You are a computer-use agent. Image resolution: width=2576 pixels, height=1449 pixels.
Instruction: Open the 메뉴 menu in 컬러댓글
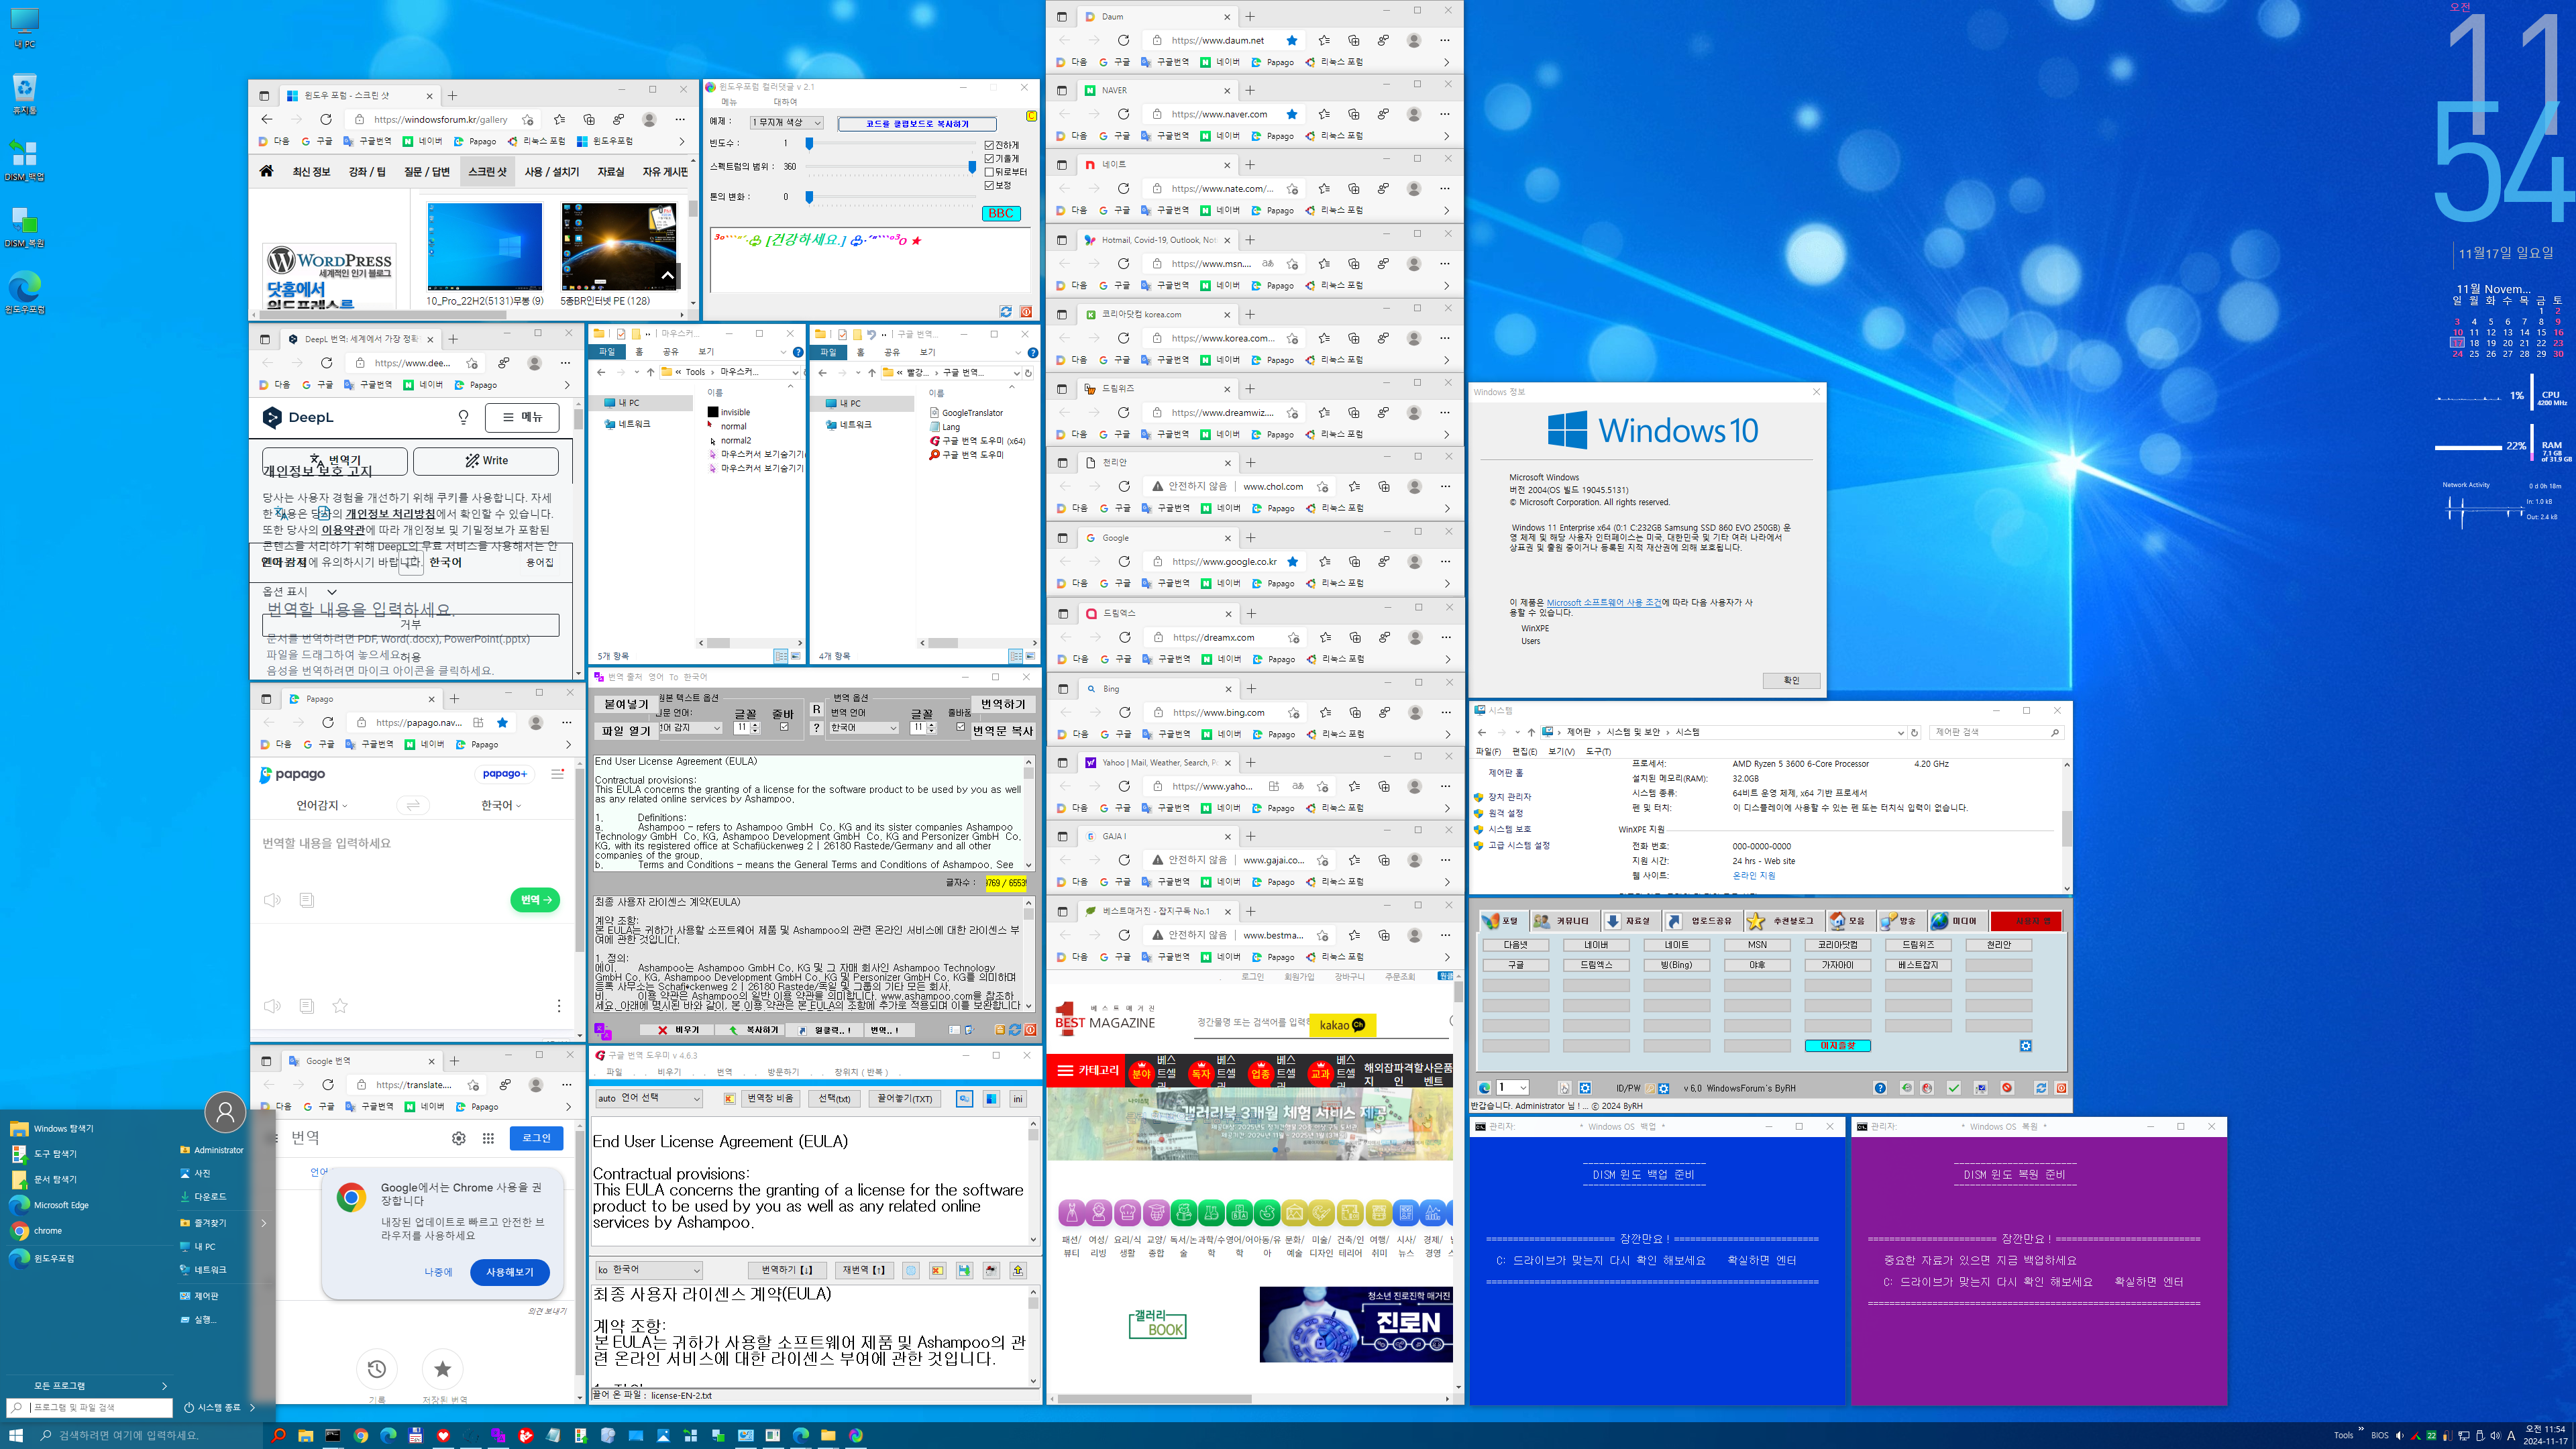729,102
